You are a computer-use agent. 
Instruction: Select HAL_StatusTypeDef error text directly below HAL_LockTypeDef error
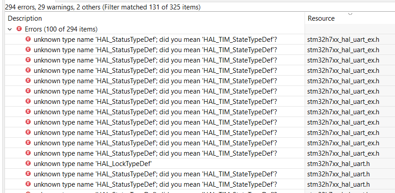pyautogui.click(x=155, y=174)
